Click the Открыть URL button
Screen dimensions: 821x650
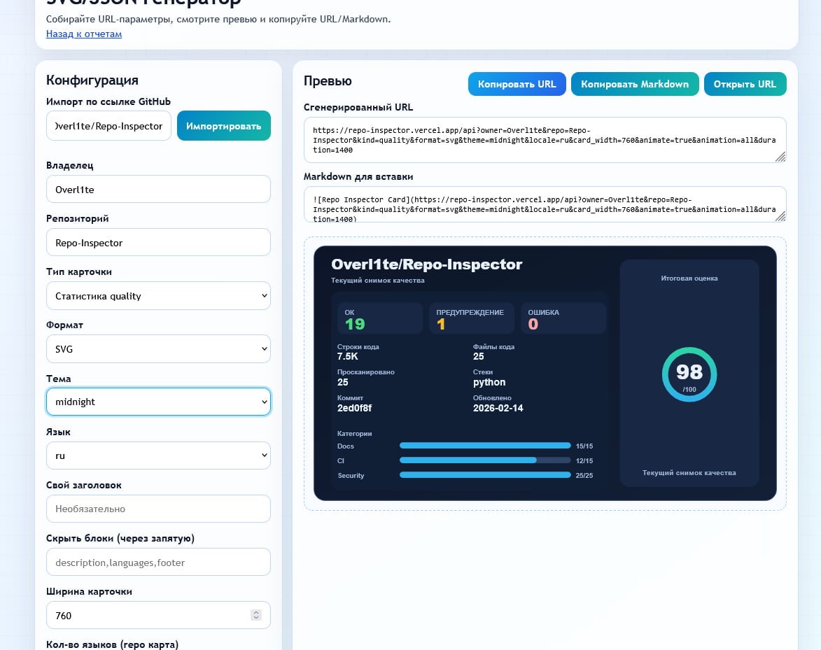(x=745, y=84)
